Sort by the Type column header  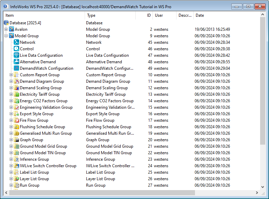[x=110, y=15]
